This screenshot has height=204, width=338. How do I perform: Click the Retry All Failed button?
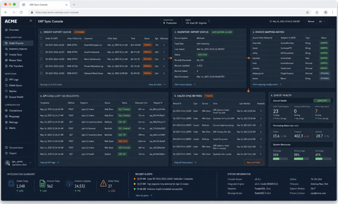coord(253,162)
